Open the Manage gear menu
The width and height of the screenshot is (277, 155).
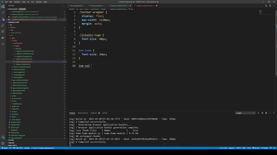tap(3, 143)
